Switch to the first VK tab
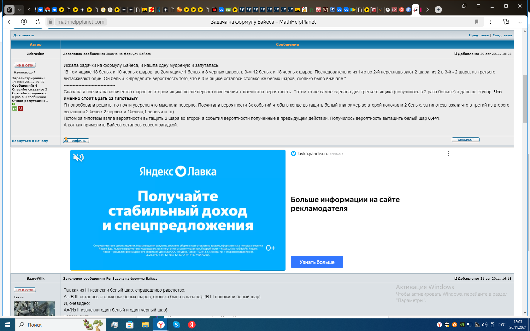Screen dimensions: 530x331 coord(41,10)
